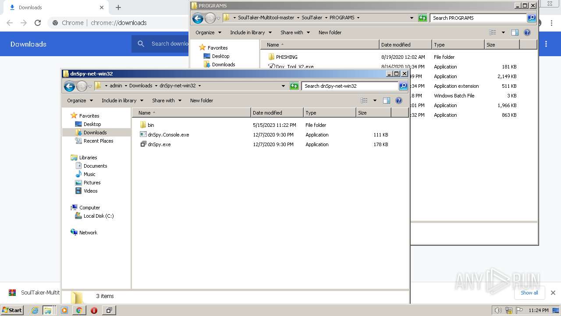The height and width of the screenshot is (316, 561).
Task: Open the Chrome icon in the taskbar
Action: pyautogui.click(x=79, y=310)
